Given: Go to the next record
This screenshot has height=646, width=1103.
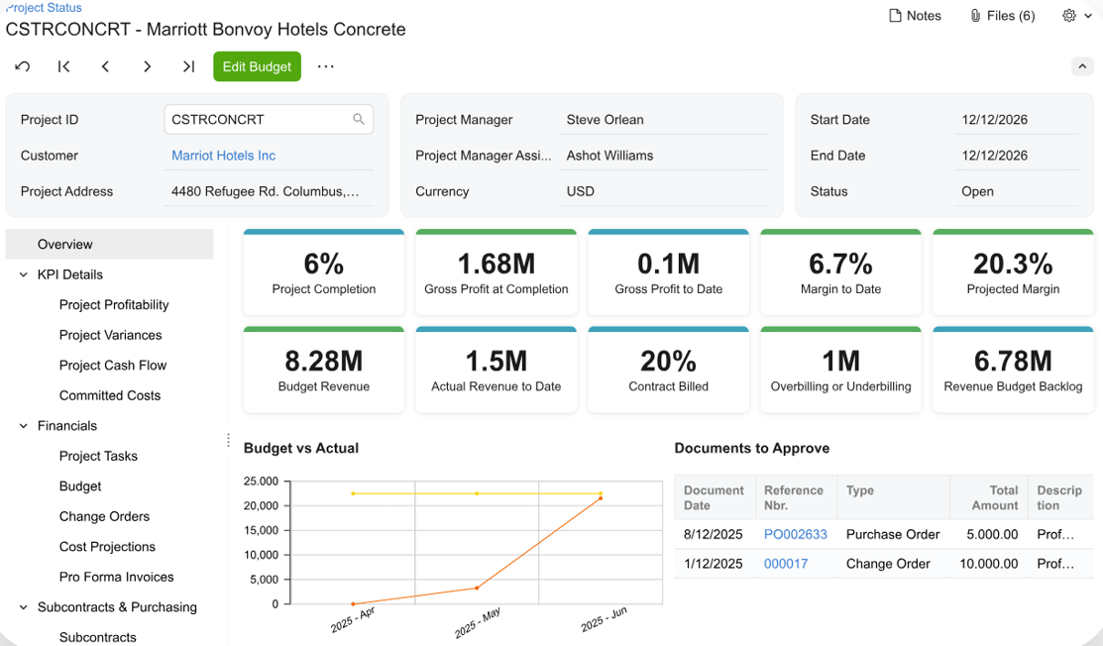Looking at the screenshot, I should click(x=147, y=66).
